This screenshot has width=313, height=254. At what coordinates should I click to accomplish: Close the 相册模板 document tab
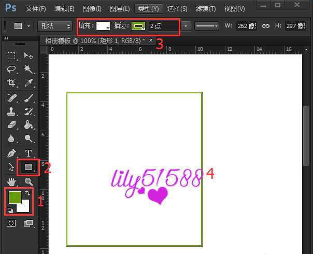151,40
